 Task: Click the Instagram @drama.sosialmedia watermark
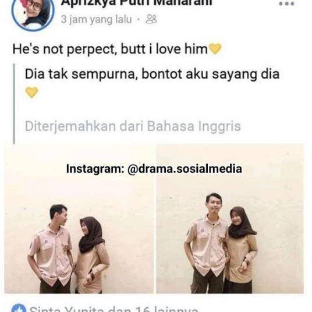pos(154,169)
